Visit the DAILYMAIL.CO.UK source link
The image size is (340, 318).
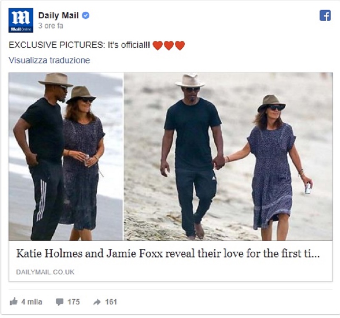tap(45, 272)
